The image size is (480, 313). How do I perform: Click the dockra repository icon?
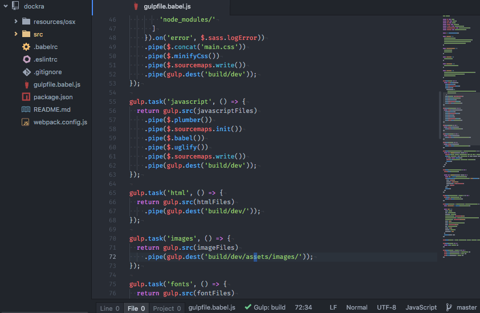[x=15, y=6]
